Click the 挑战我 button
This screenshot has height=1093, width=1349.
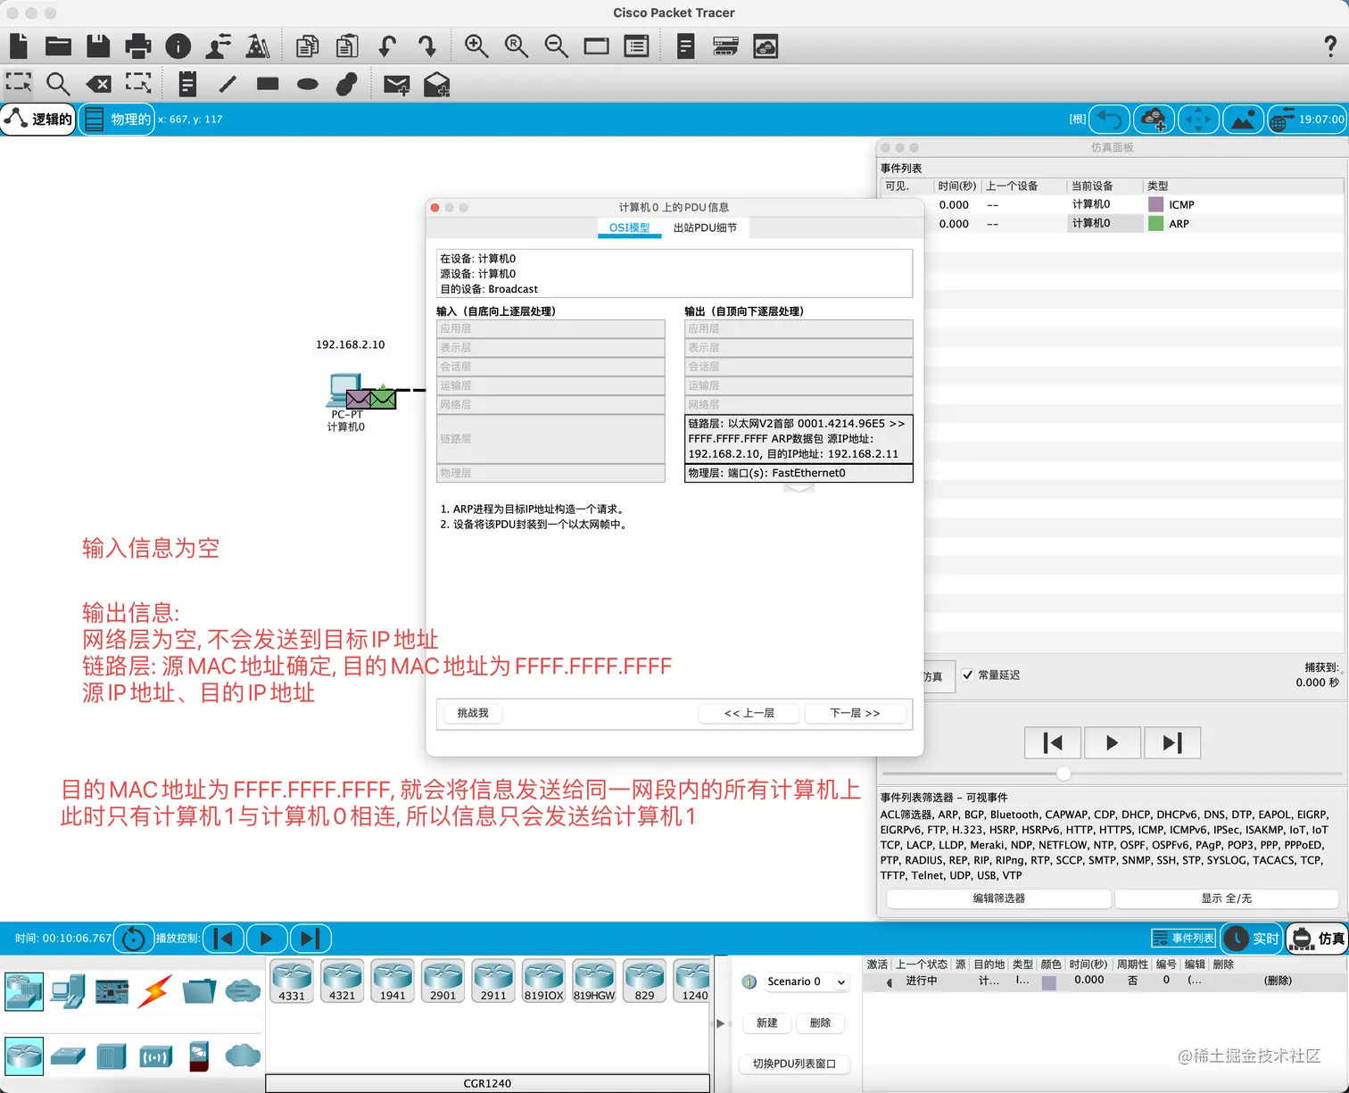click(x=473, y=713)
